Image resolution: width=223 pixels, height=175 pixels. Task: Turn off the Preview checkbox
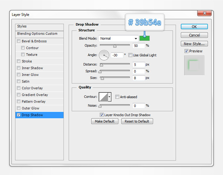(x=187, y=51)
